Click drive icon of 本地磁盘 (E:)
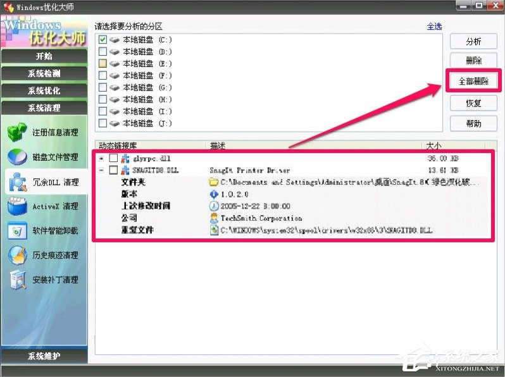 (115, 64)
